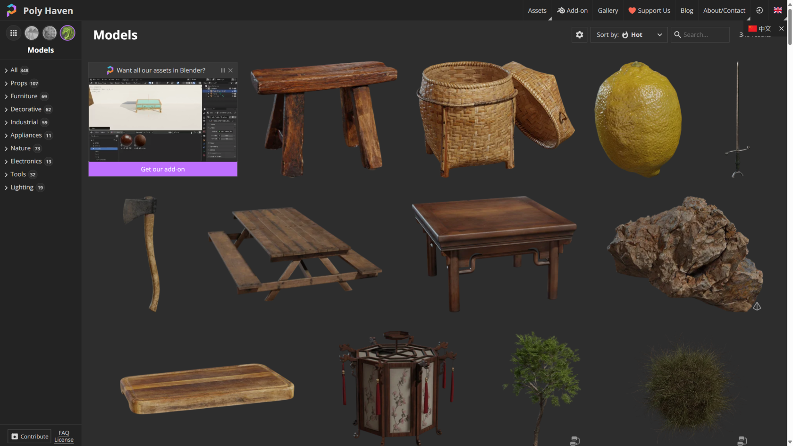Open the Support Us page
Screen dimensions: 793x446
649,10
